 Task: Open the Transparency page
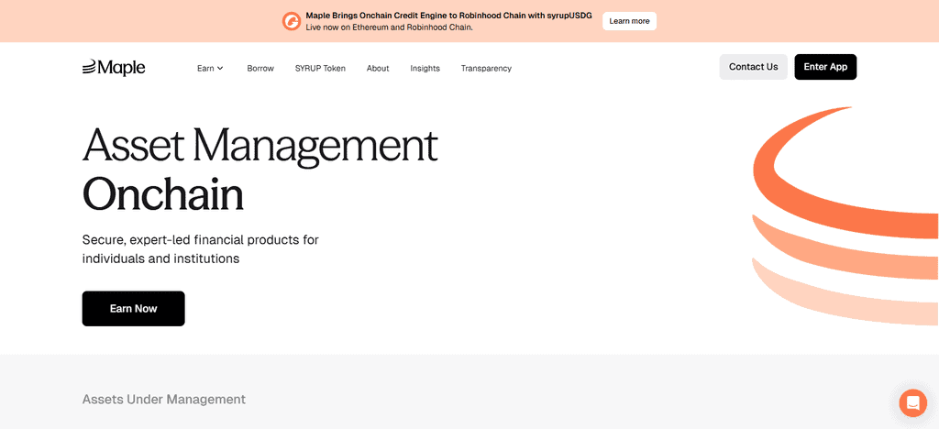click(x=486, y=68)
